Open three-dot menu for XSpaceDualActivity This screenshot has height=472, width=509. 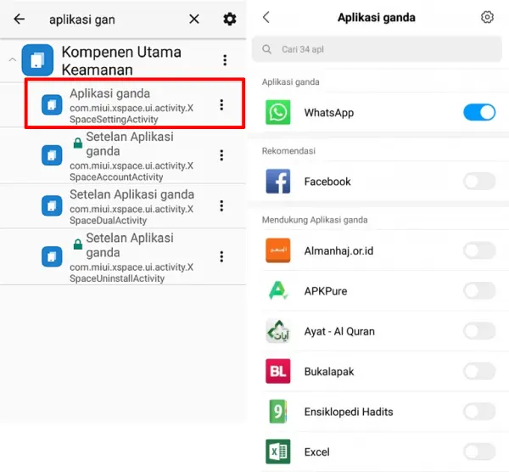(x=221, y=205)
